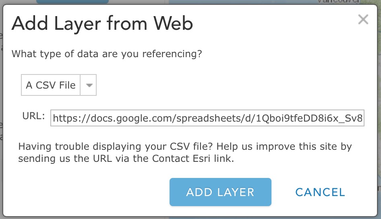Click into the URL input field

click(x=207, y=118)
